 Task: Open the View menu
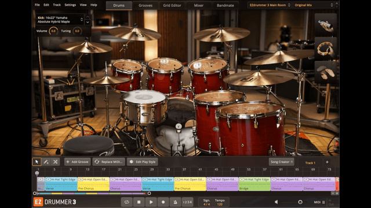click(x=83, y=5)
